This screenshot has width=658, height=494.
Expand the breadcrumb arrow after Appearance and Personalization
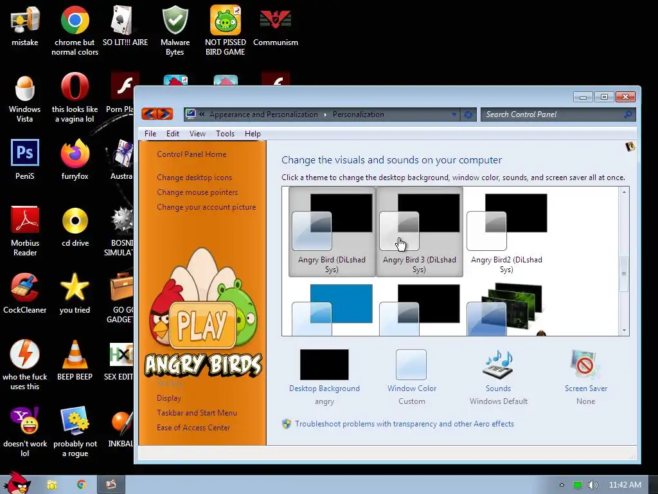(325, 114)
